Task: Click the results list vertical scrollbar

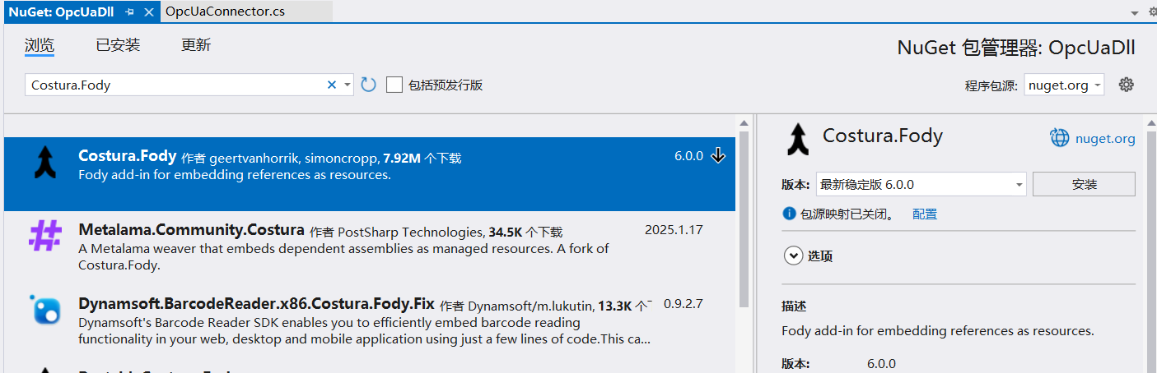Action: point(744,218)
